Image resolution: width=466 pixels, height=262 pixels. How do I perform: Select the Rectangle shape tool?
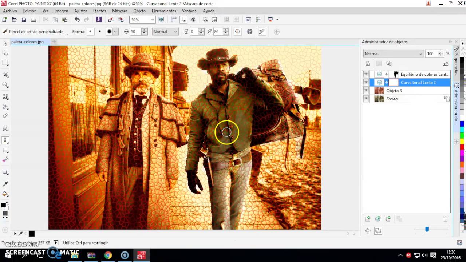(x=5, y=150)
